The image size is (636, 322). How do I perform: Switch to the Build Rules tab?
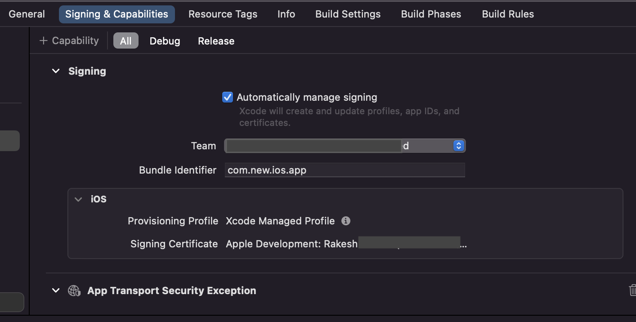508,14
